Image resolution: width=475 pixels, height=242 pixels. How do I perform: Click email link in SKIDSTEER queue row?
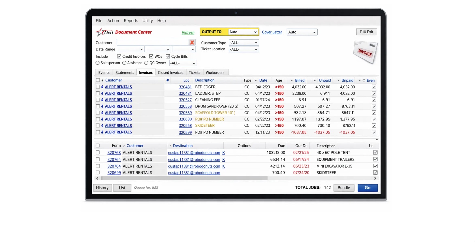click(194, 173)
